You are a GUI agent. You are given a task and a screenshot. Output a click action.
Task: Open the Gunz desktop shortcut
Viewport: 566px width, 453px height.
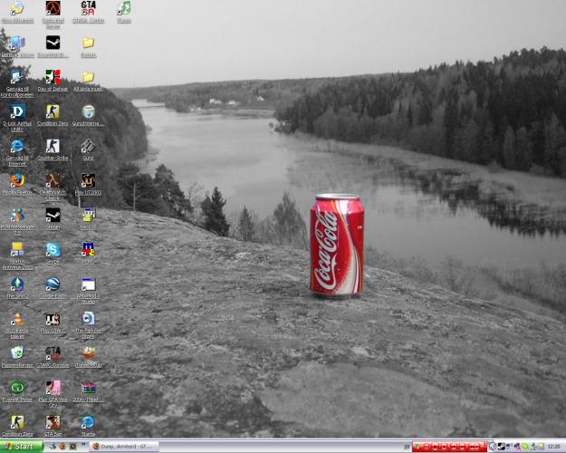[88, 146]
